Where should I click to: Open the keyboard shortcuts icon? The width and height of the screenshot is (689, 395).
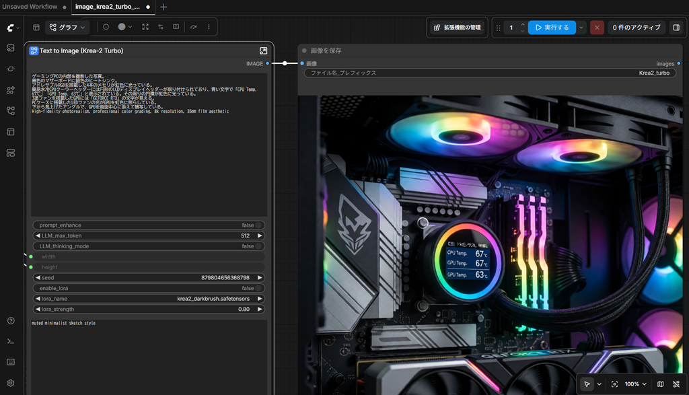(x=11, y=362)
